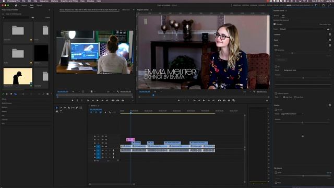Step back one frame in Program monitor
The width and height of the screenshot is (334, 188).
pyautogui.click(x=199, y=100)
